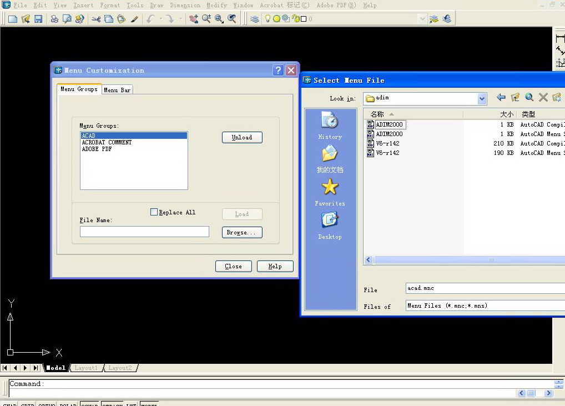
Task: Click the Undo arrow icon
Action: (150, 19)
